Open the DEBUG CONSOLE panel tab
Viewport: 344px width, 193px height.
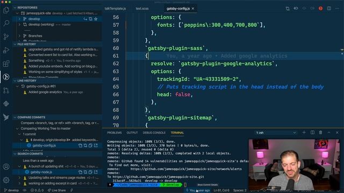point(154,132)
